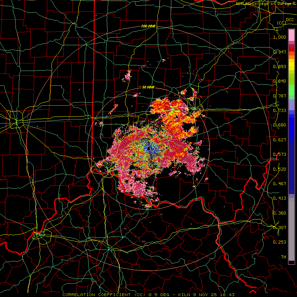Click the TH label on the scale
This screenshot has width=297, height=297.
click(283, 257)
